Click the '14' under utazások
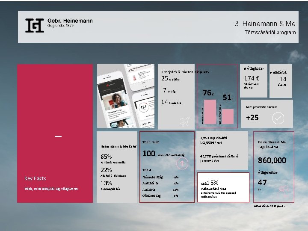308x231 pixels. click(283, 79)
